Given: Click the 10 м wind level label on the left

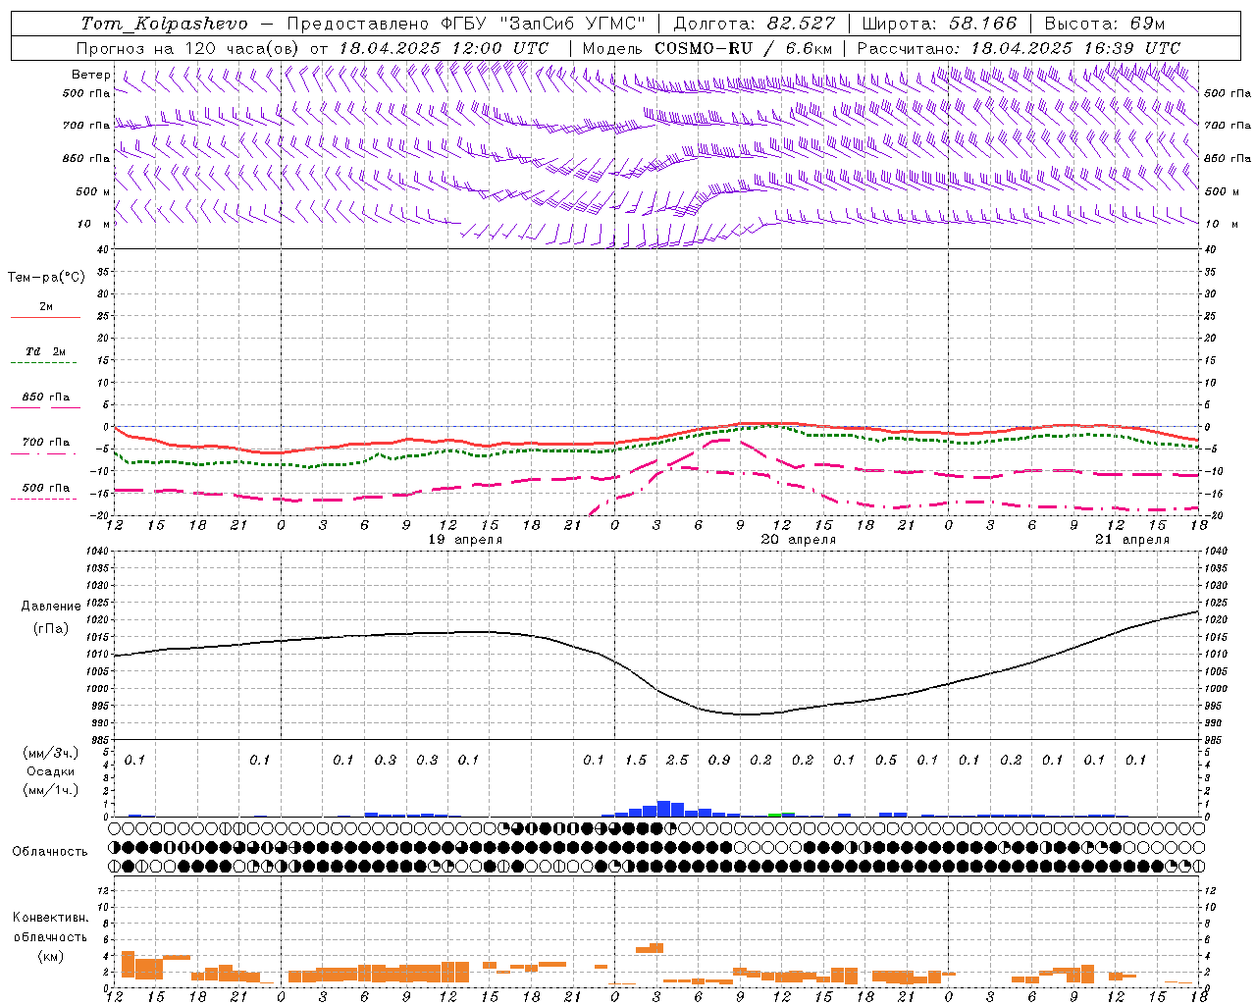Looking at the screenshot, I should (x=94, y=224).
